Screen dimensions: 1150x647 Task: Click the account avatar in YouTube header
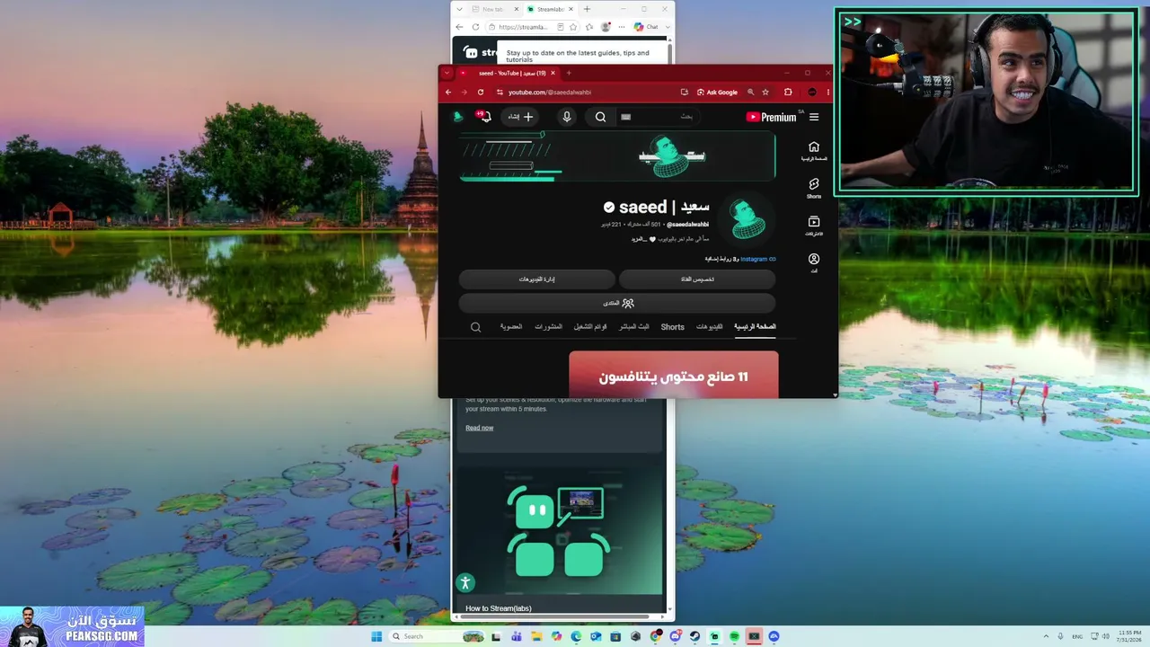(x=458, y=117)
